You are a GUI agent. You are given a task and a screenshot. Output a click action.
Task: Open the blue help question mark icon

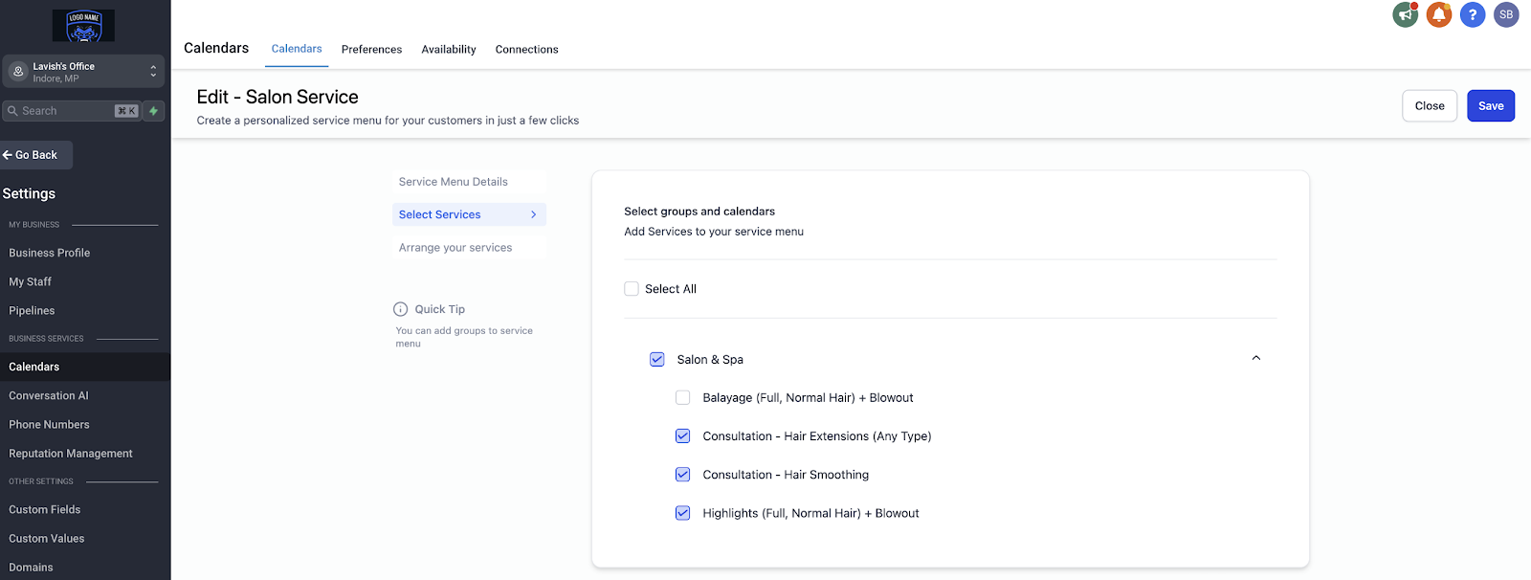point(1473,14)
